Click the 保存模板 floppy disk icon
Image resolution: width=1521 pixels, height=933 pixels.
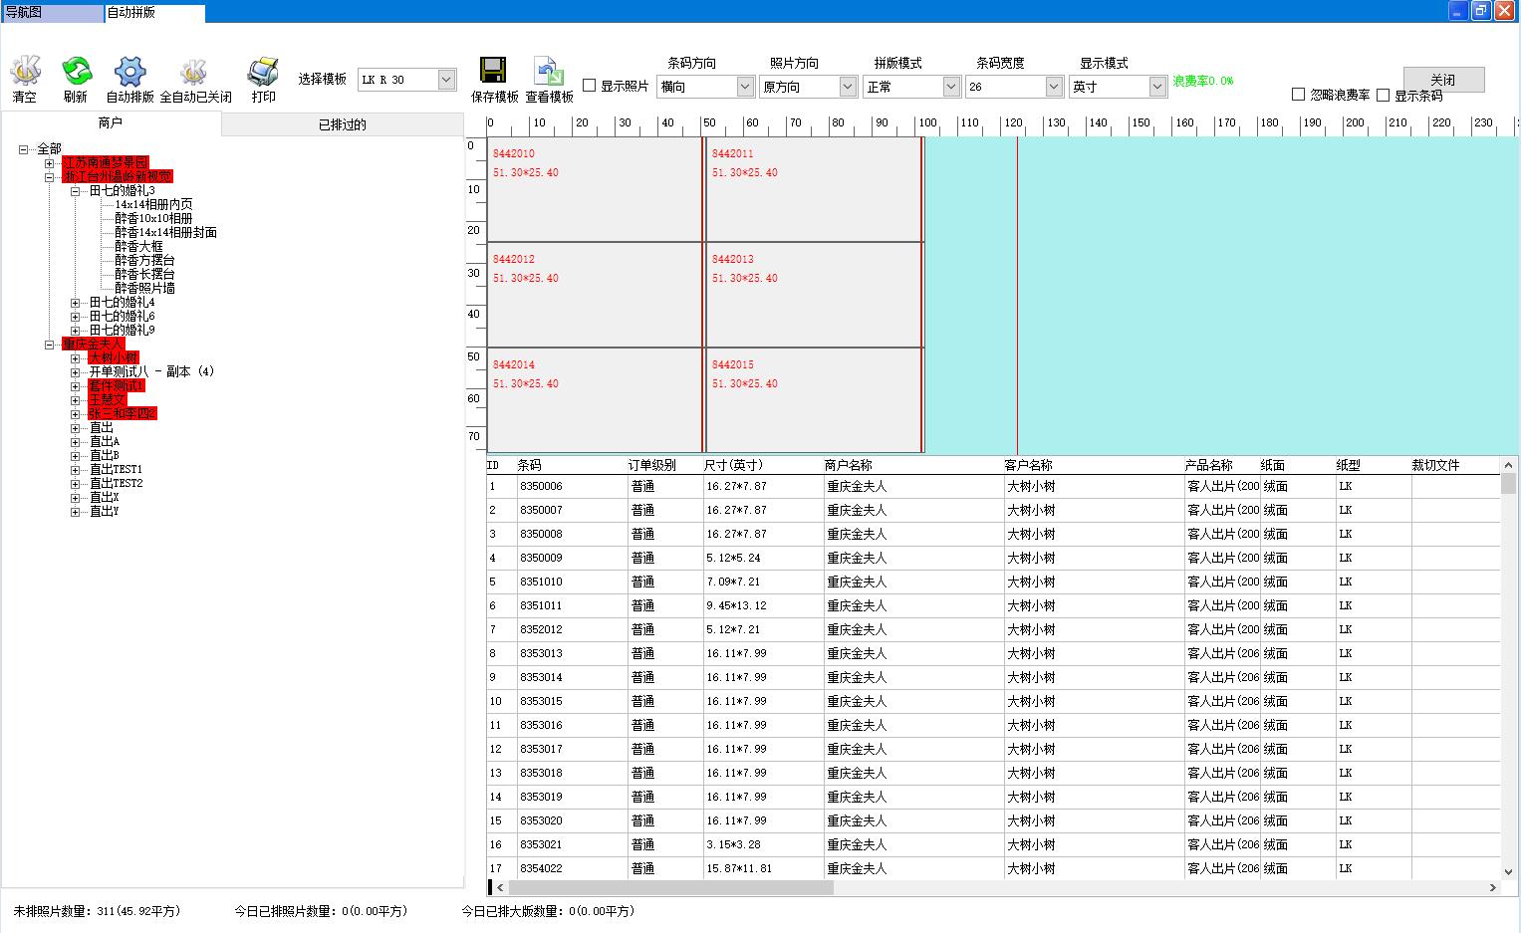point(493,72)
